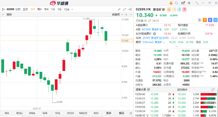Click the 10.320 volume distribution bar
Viewport: 218px width, 117px height.
(208, 94)
